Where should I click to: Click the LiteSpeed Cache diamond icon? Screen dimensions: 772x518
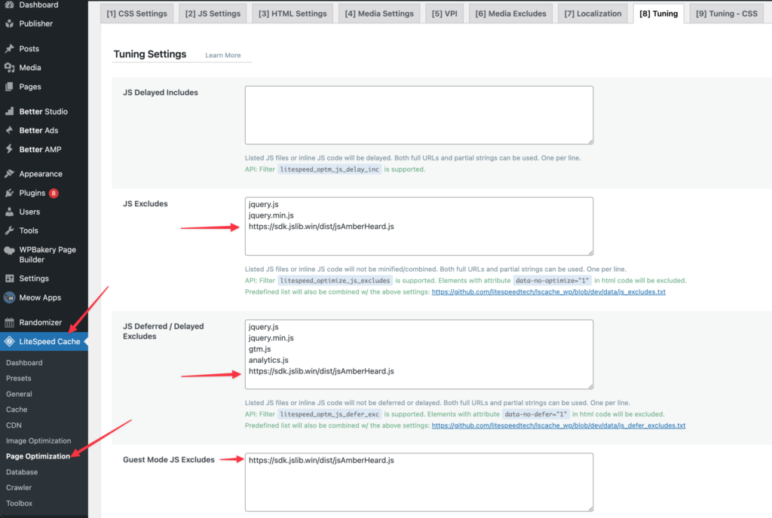pyautogui.click(x=9, y=342)
